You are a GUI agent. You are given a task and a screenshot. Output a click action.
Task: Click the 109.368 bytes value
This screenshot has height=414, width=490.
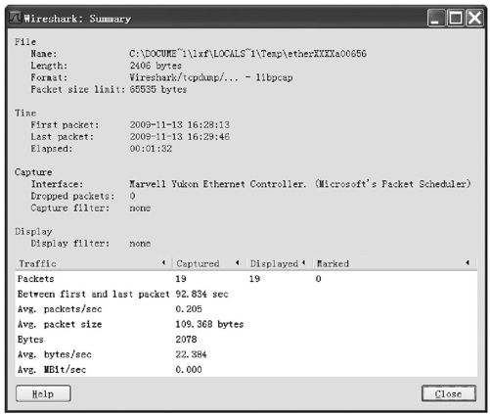pyautogui.click(x=209, y=324)
